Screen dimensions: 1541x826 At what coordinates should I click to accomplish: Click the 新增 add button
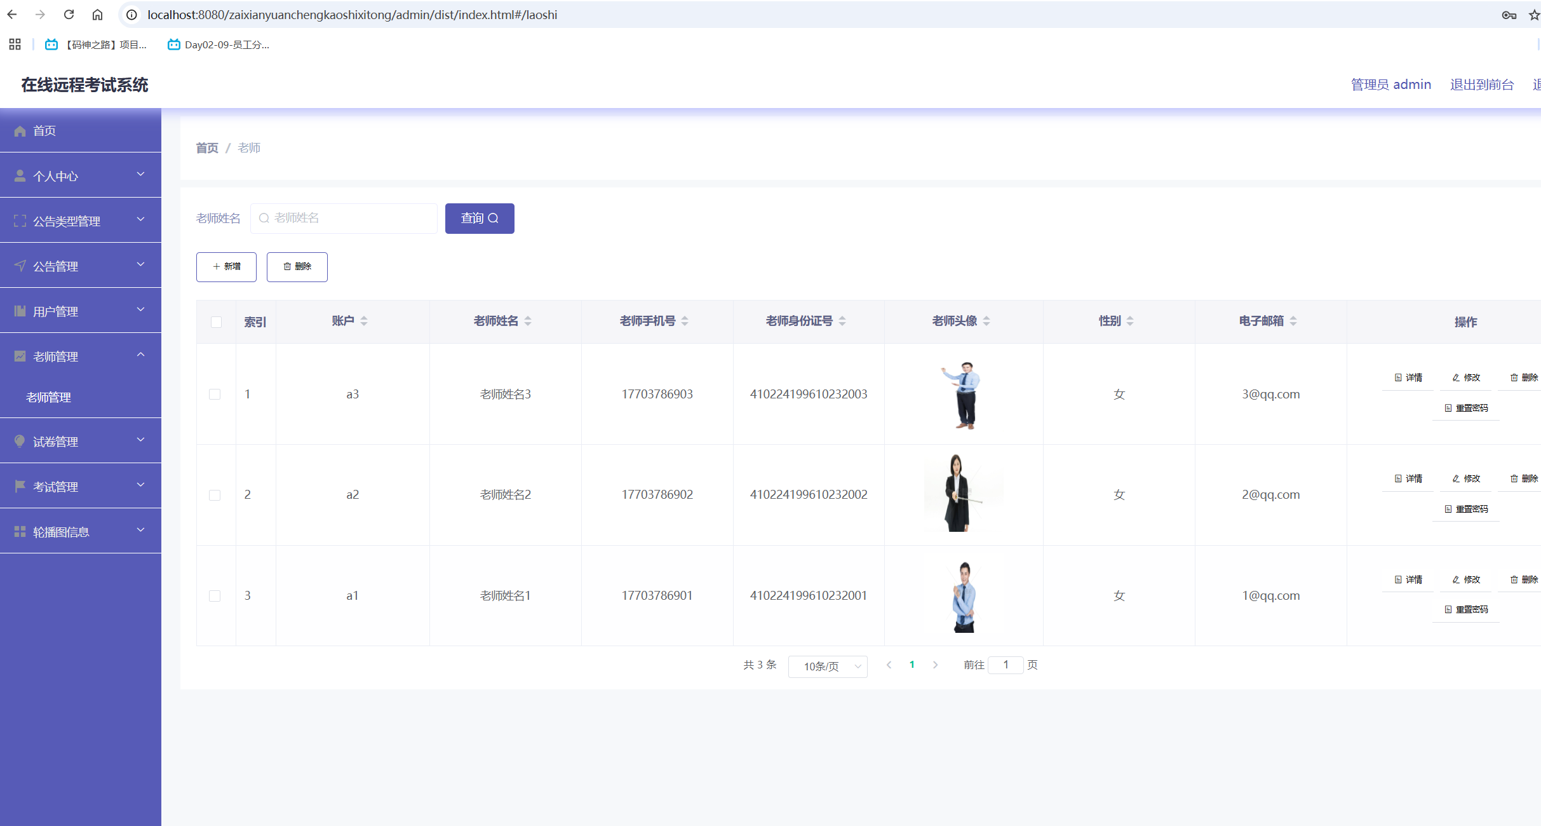tap(226, 267)
